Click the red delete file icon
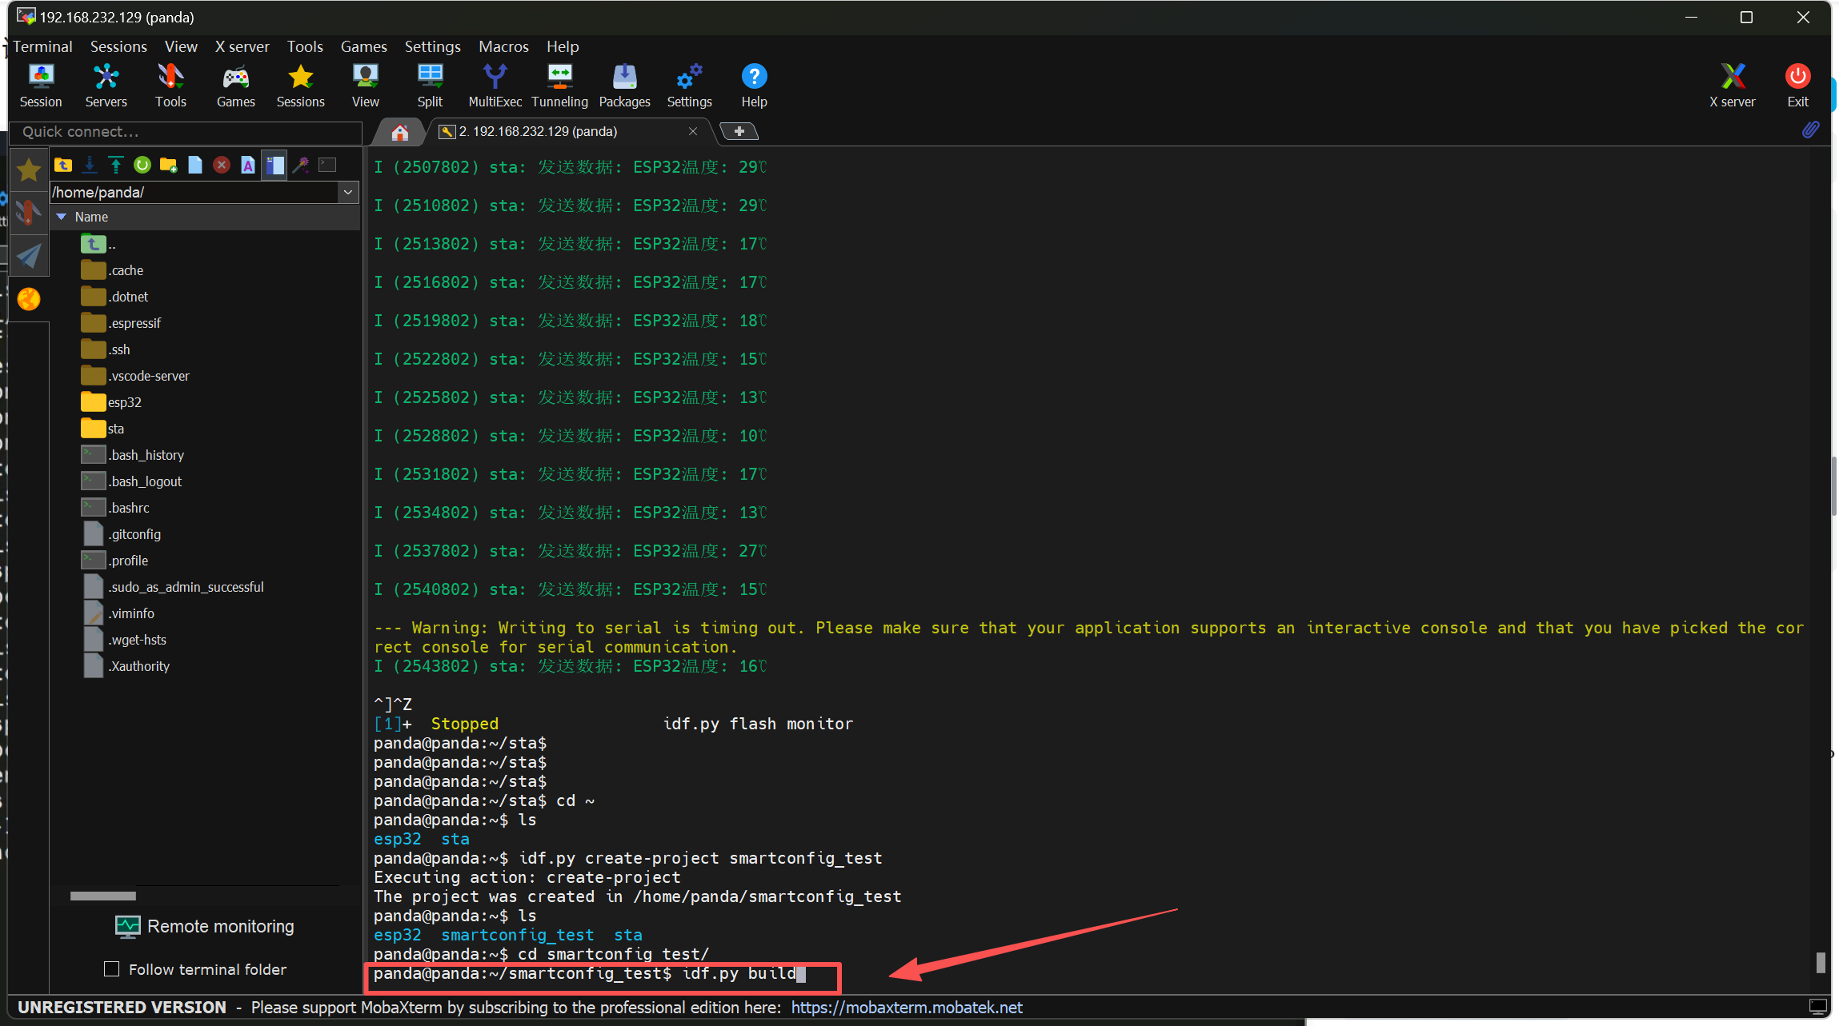This screenshot has width=1839, height=1026. pos(222,165)
